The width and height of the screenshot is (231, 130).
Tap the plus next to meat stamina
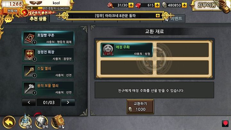click(131, 5)
